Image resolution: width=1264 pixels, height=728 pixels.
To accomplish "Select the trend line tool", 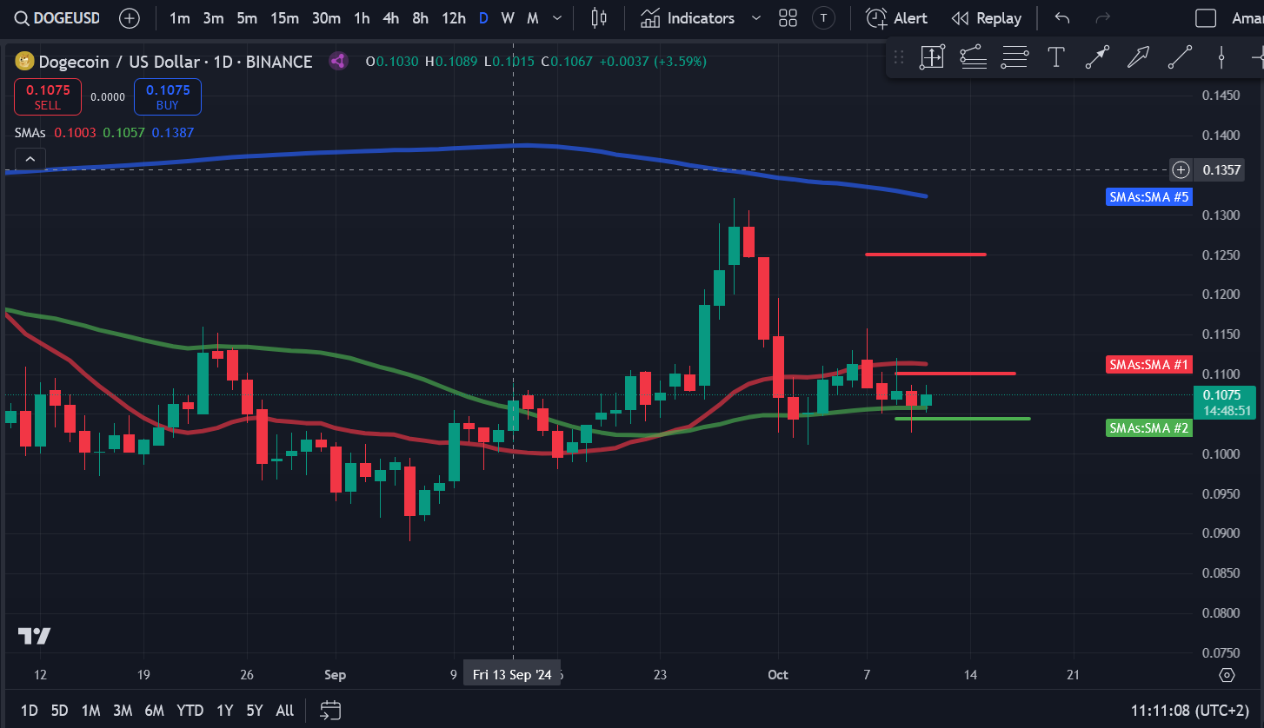I will 1180,58.
